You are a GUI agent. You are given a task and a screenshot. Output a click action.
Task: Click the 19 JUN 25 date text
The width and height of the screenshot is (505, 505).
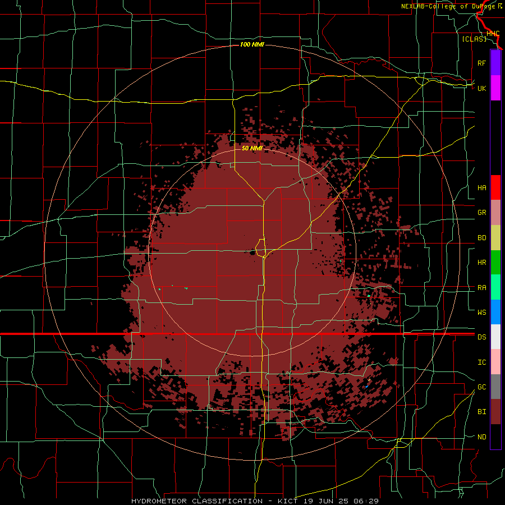point(325,501)
